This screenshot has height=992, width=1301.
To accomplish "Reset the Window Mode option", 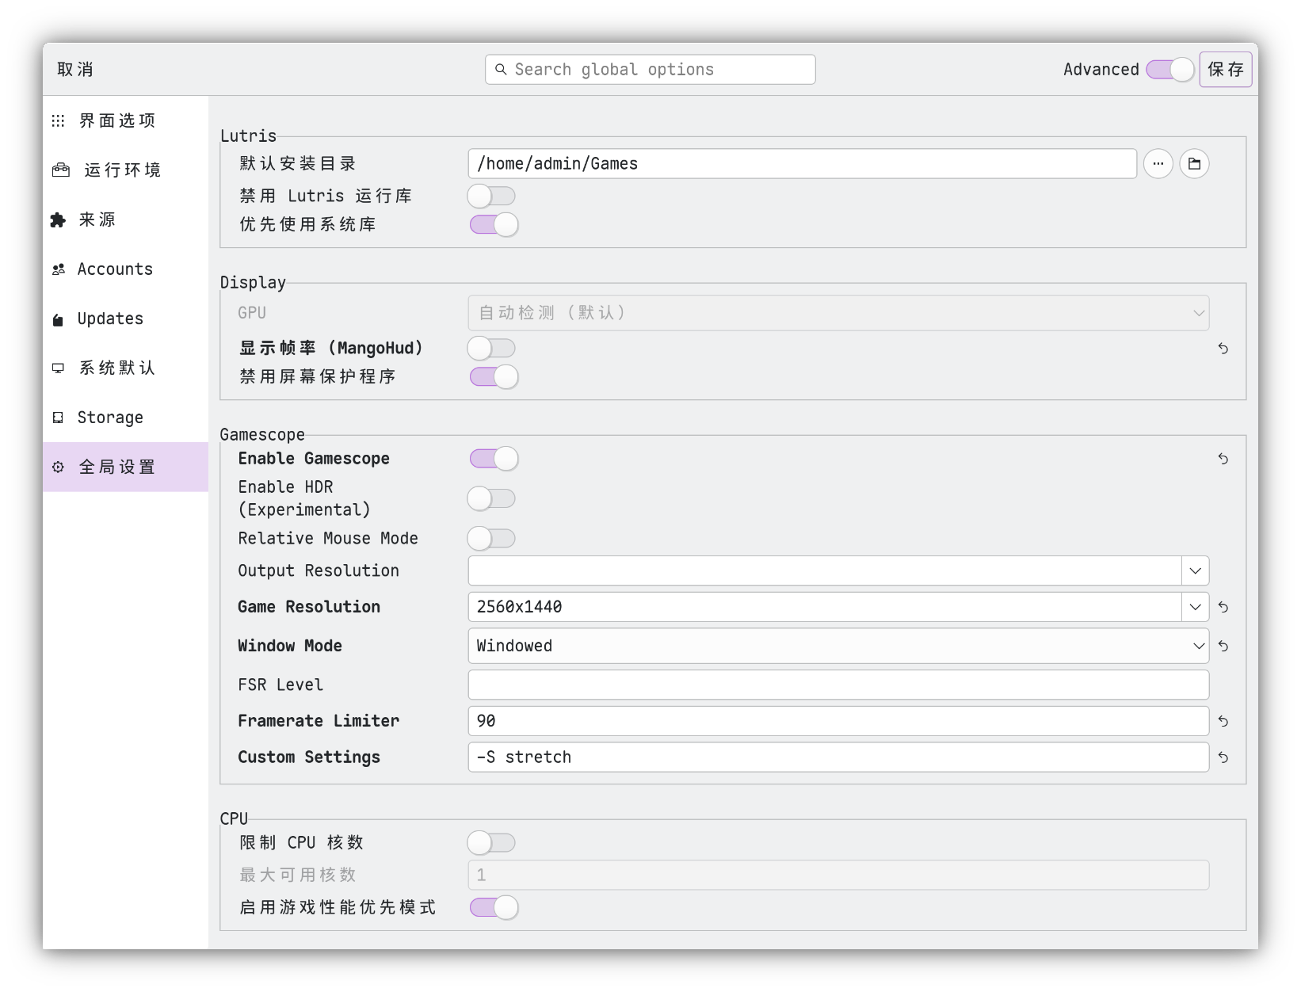I will tap(1223, 647).
